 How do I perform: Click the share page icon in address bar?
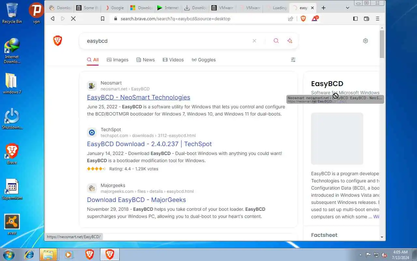coord(291,19)
